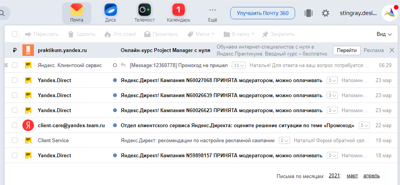Click the Это спам! toolbar item
Screen dimensions: 400x185
click(120, 34)
